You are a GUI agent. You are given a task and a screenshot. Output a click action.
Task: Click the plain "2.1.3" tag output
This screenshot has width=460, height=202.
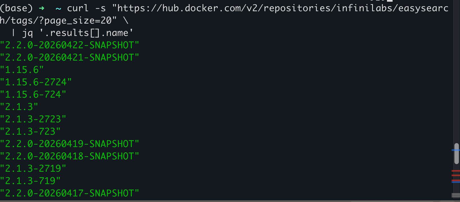[19, 107]
